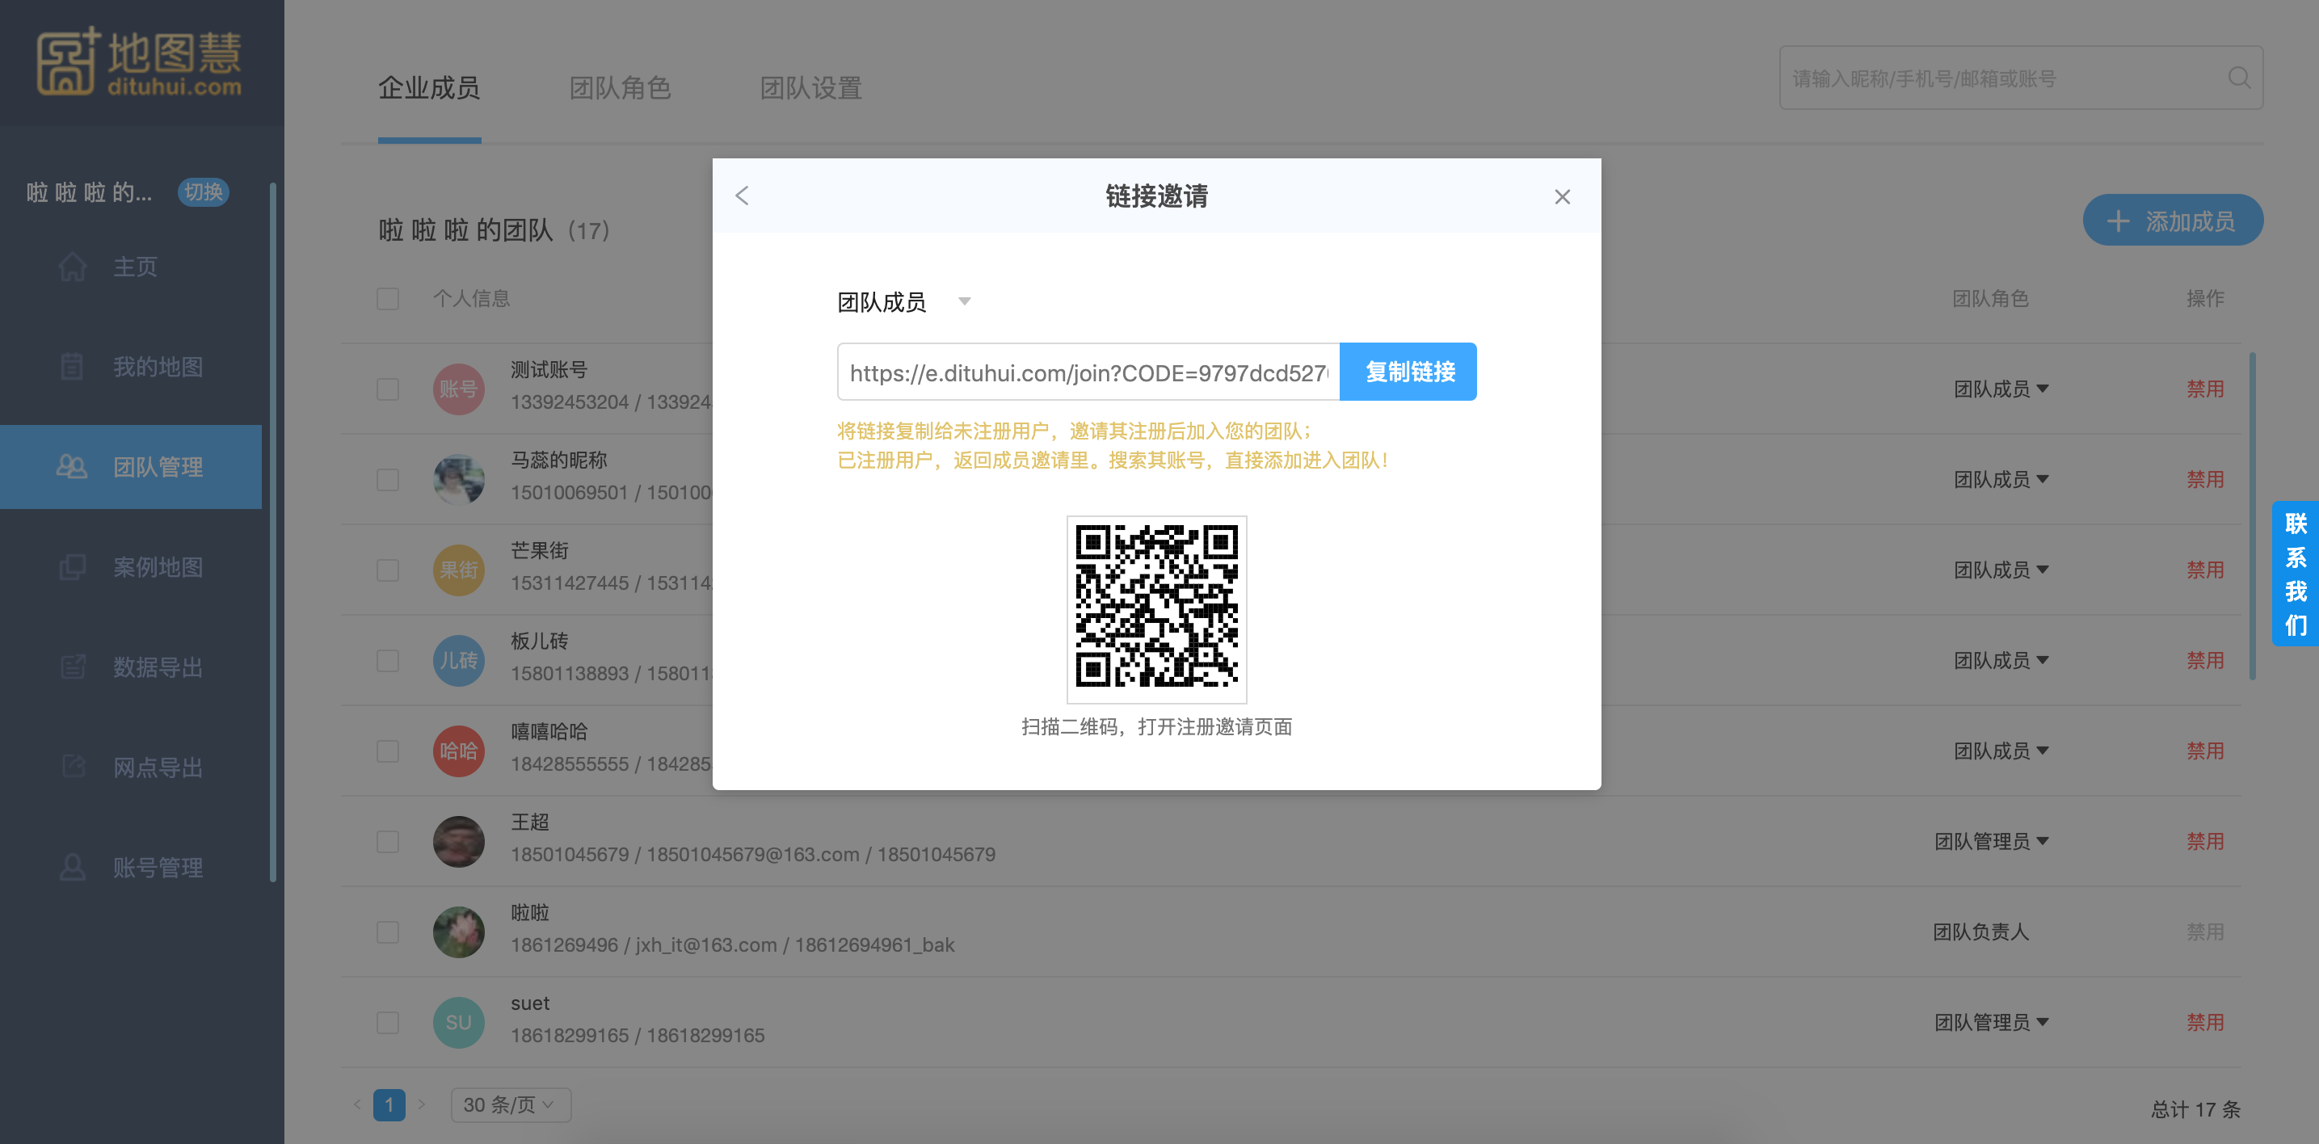The width and height of the screenshot is (2319, 1144).
Task: Check the box for suet
Action: click(388, 1021)
